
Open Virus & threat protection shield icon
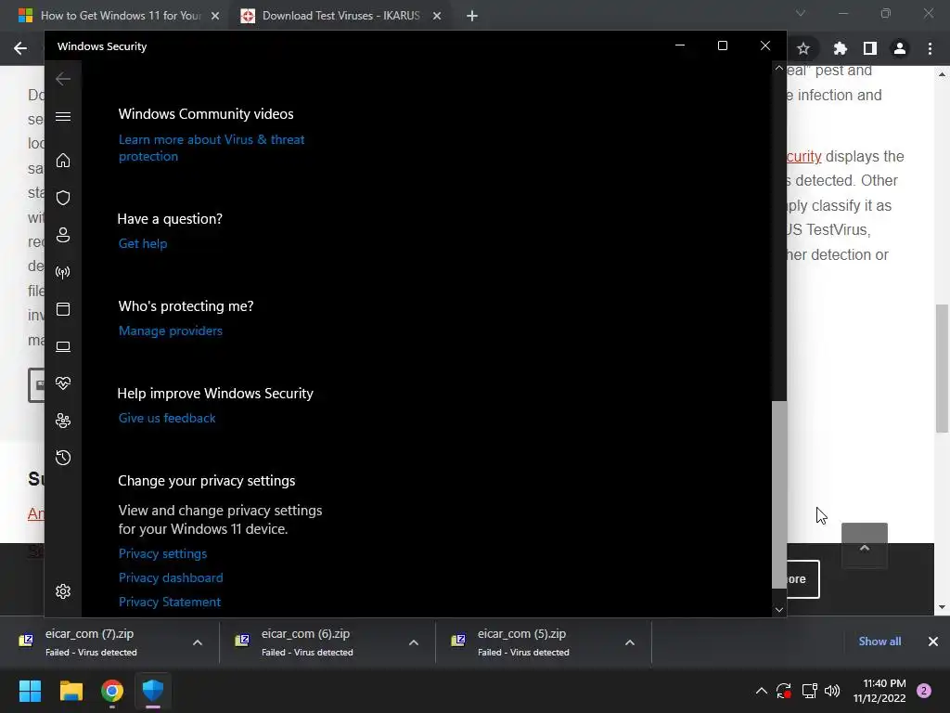(x=63, y=198)
